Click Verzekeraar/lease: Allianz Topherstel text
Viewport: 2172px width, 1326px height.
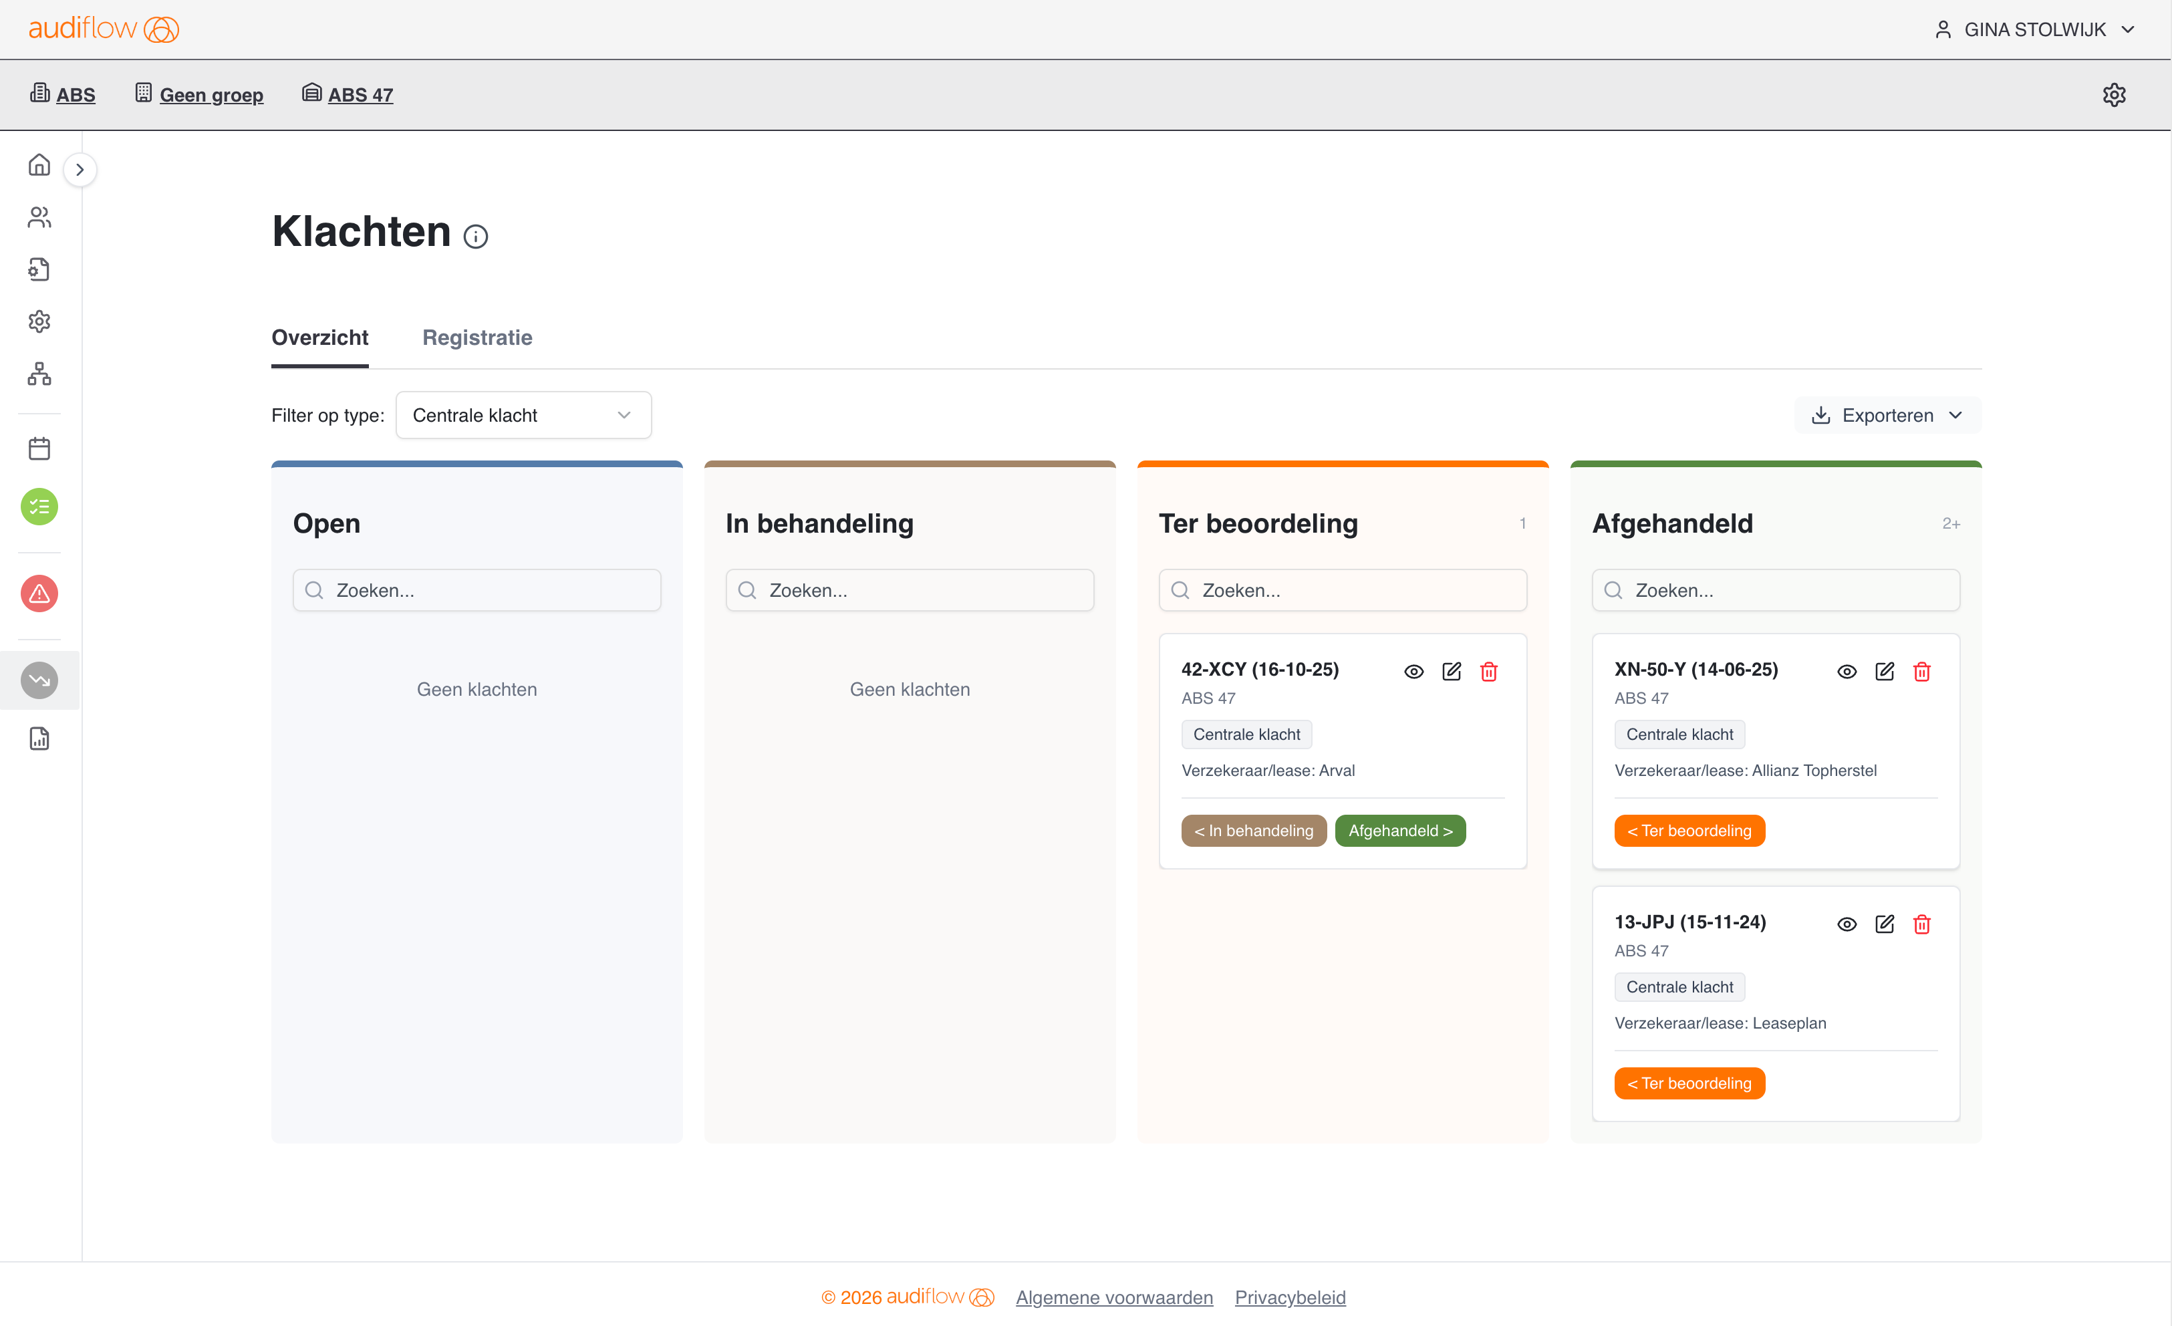click(x=1744, y=770)
